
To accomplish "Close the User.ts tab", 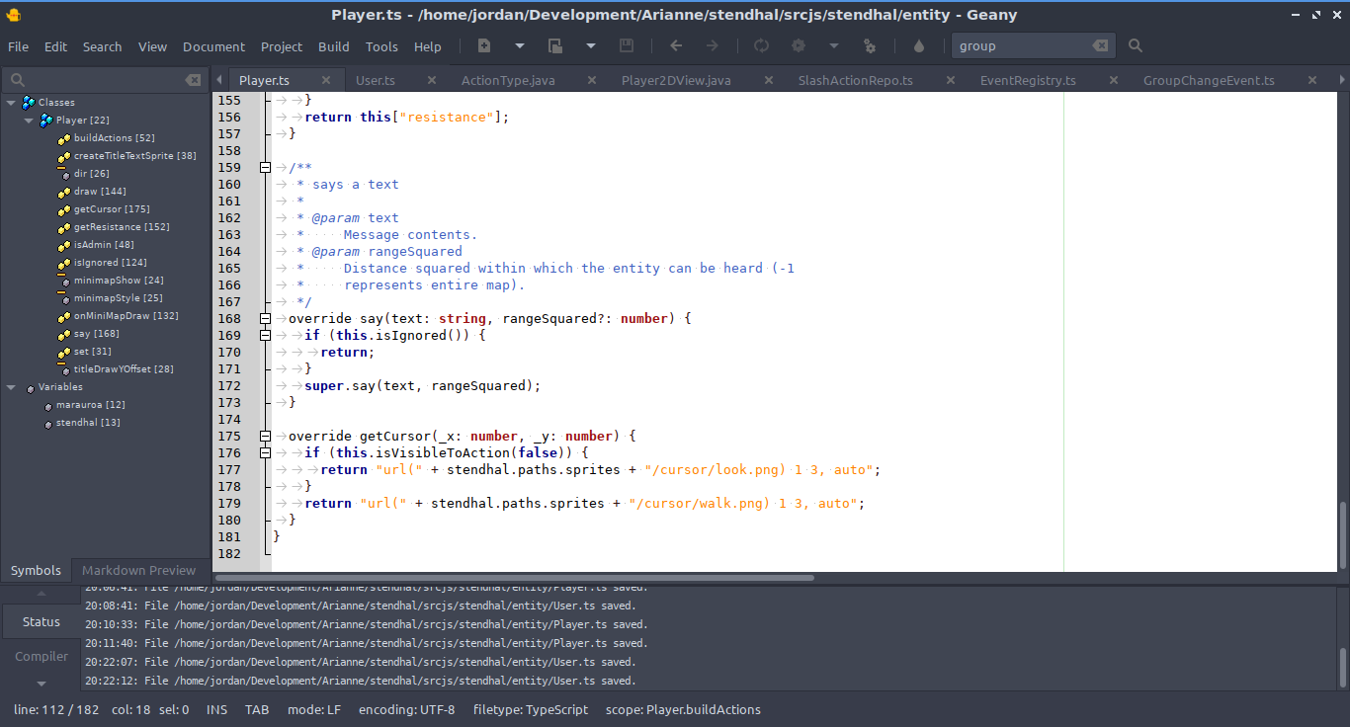I will click(x=431, y=81).
